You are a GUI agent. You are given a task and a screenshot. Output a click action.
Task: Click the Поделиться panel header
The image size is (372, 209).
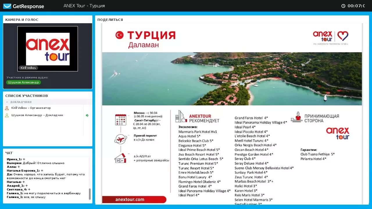tap(110, 20)
